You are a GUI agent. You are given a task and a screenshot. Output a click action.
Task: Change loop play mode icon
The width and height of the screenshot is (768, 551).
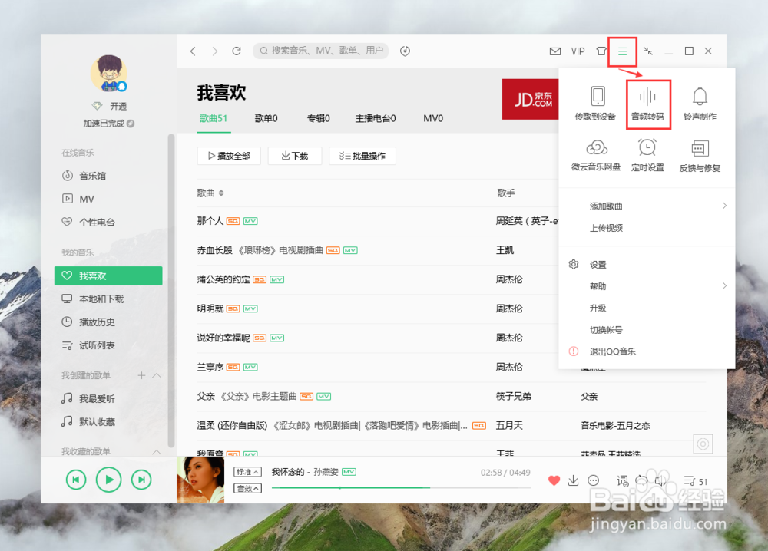pyautogui.click(x=641, y=480)
